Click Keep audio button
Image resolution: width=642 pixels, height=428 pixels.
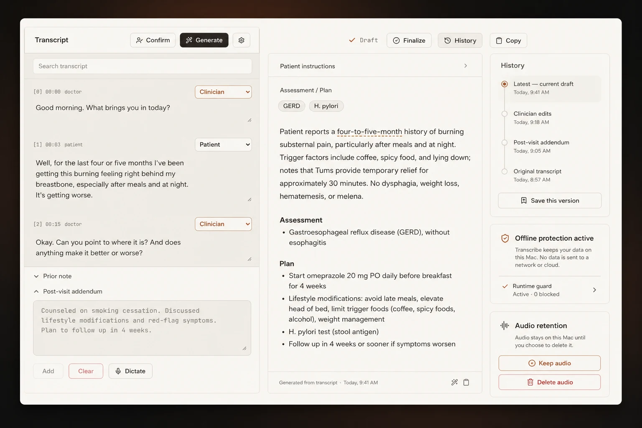[550, 363]
